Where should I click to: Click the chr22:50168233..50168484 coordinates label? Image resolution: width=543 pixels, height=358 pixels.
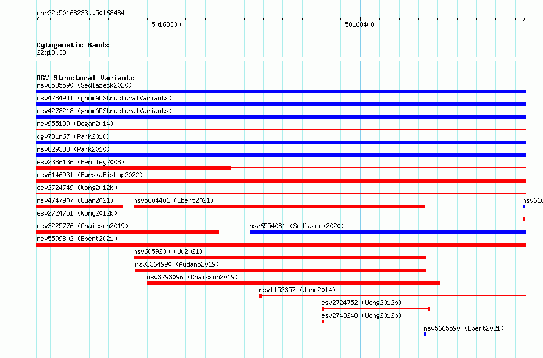pyautogui.click(x=81, y=13)
